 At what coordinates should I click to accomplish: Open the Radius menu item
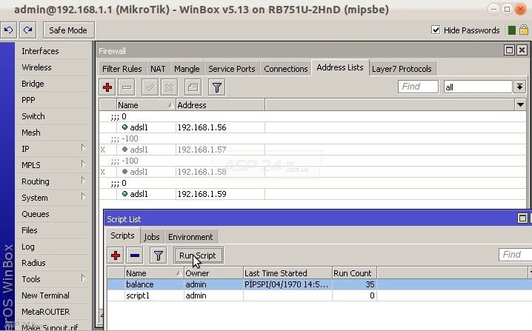point(53,262)
